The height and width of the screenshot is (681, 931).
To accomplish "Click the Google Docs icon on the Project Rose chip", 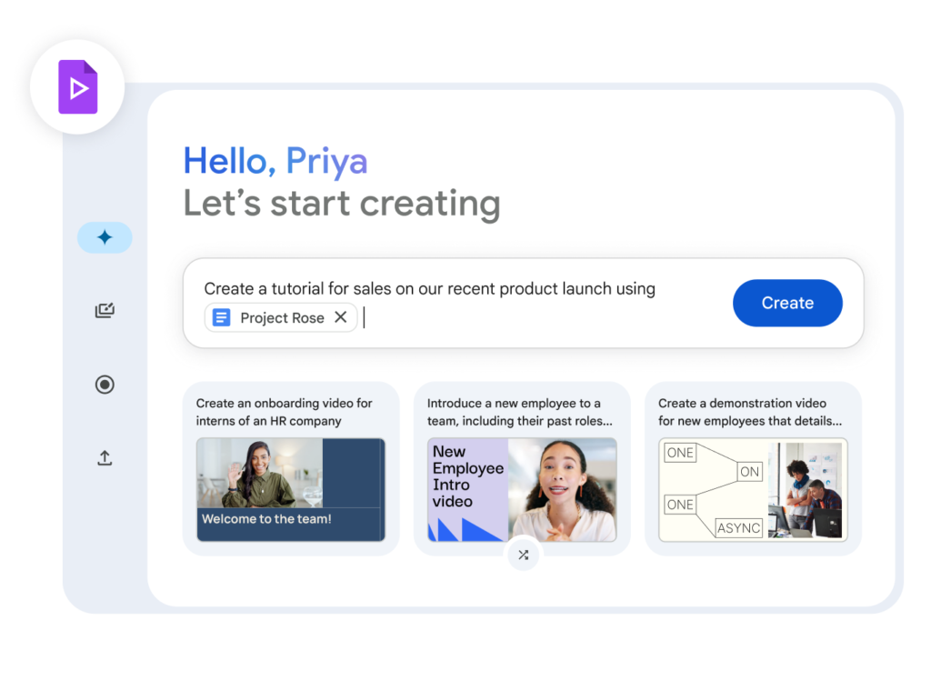I will 221,317.
